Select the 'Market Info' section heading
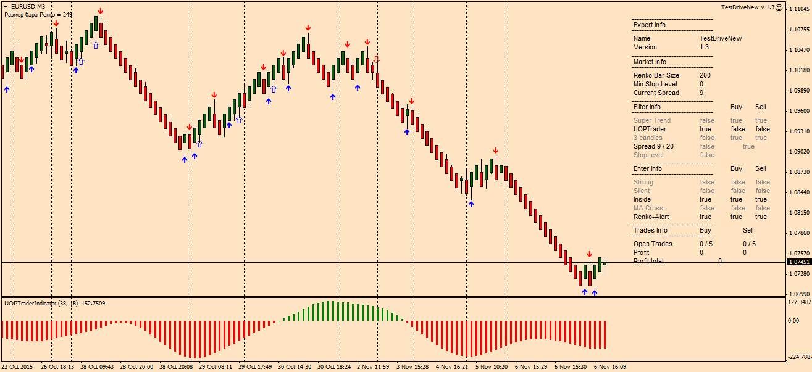This screenshot has height=372, width=812. click(650, 62)
